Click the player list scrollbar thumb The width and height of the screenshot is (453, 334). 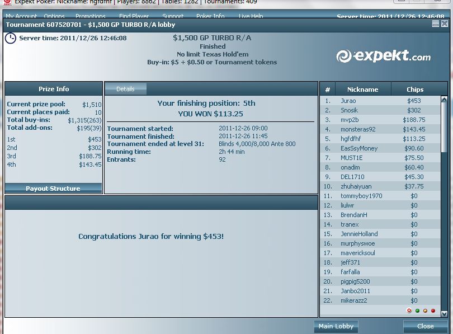pos(444,128)
